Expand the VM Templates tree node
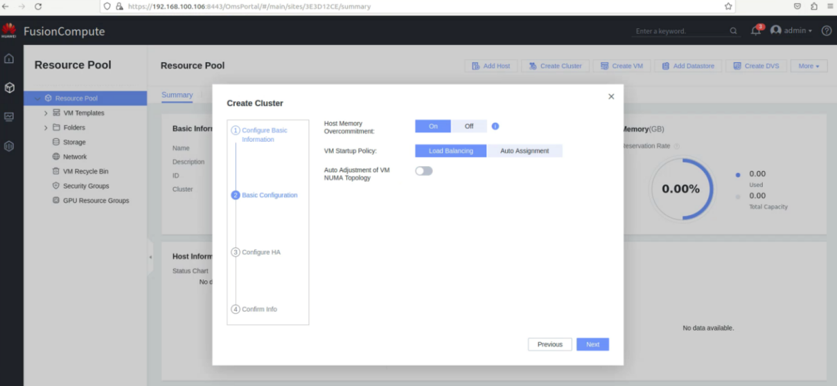The height and width of the screenshot is (386, 837). click(46, 113)
